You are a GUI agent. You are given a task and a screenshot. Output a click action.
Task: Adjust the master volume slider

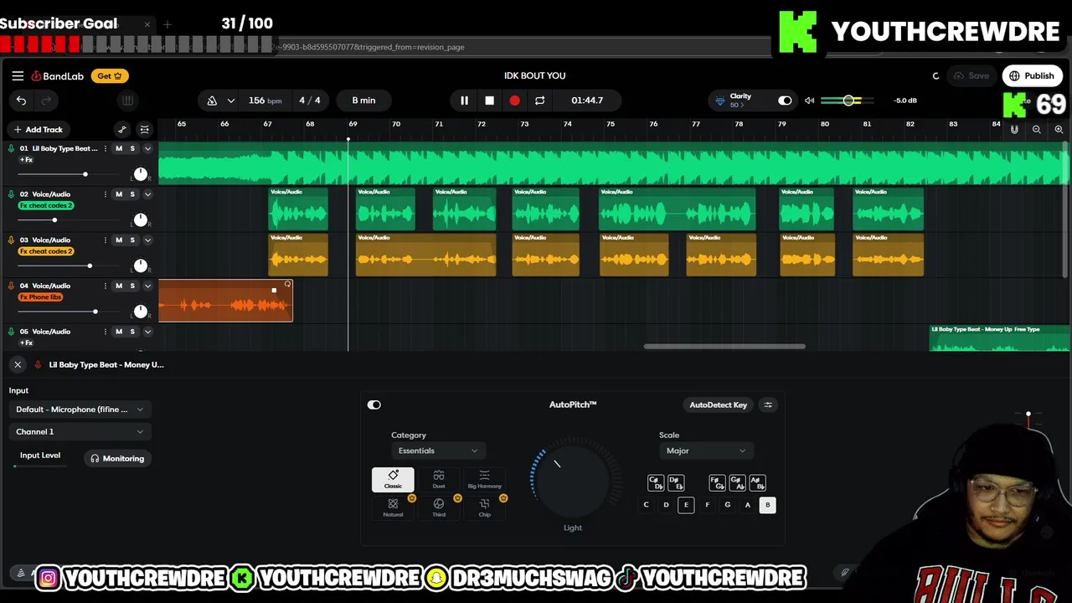pos(847,100)
